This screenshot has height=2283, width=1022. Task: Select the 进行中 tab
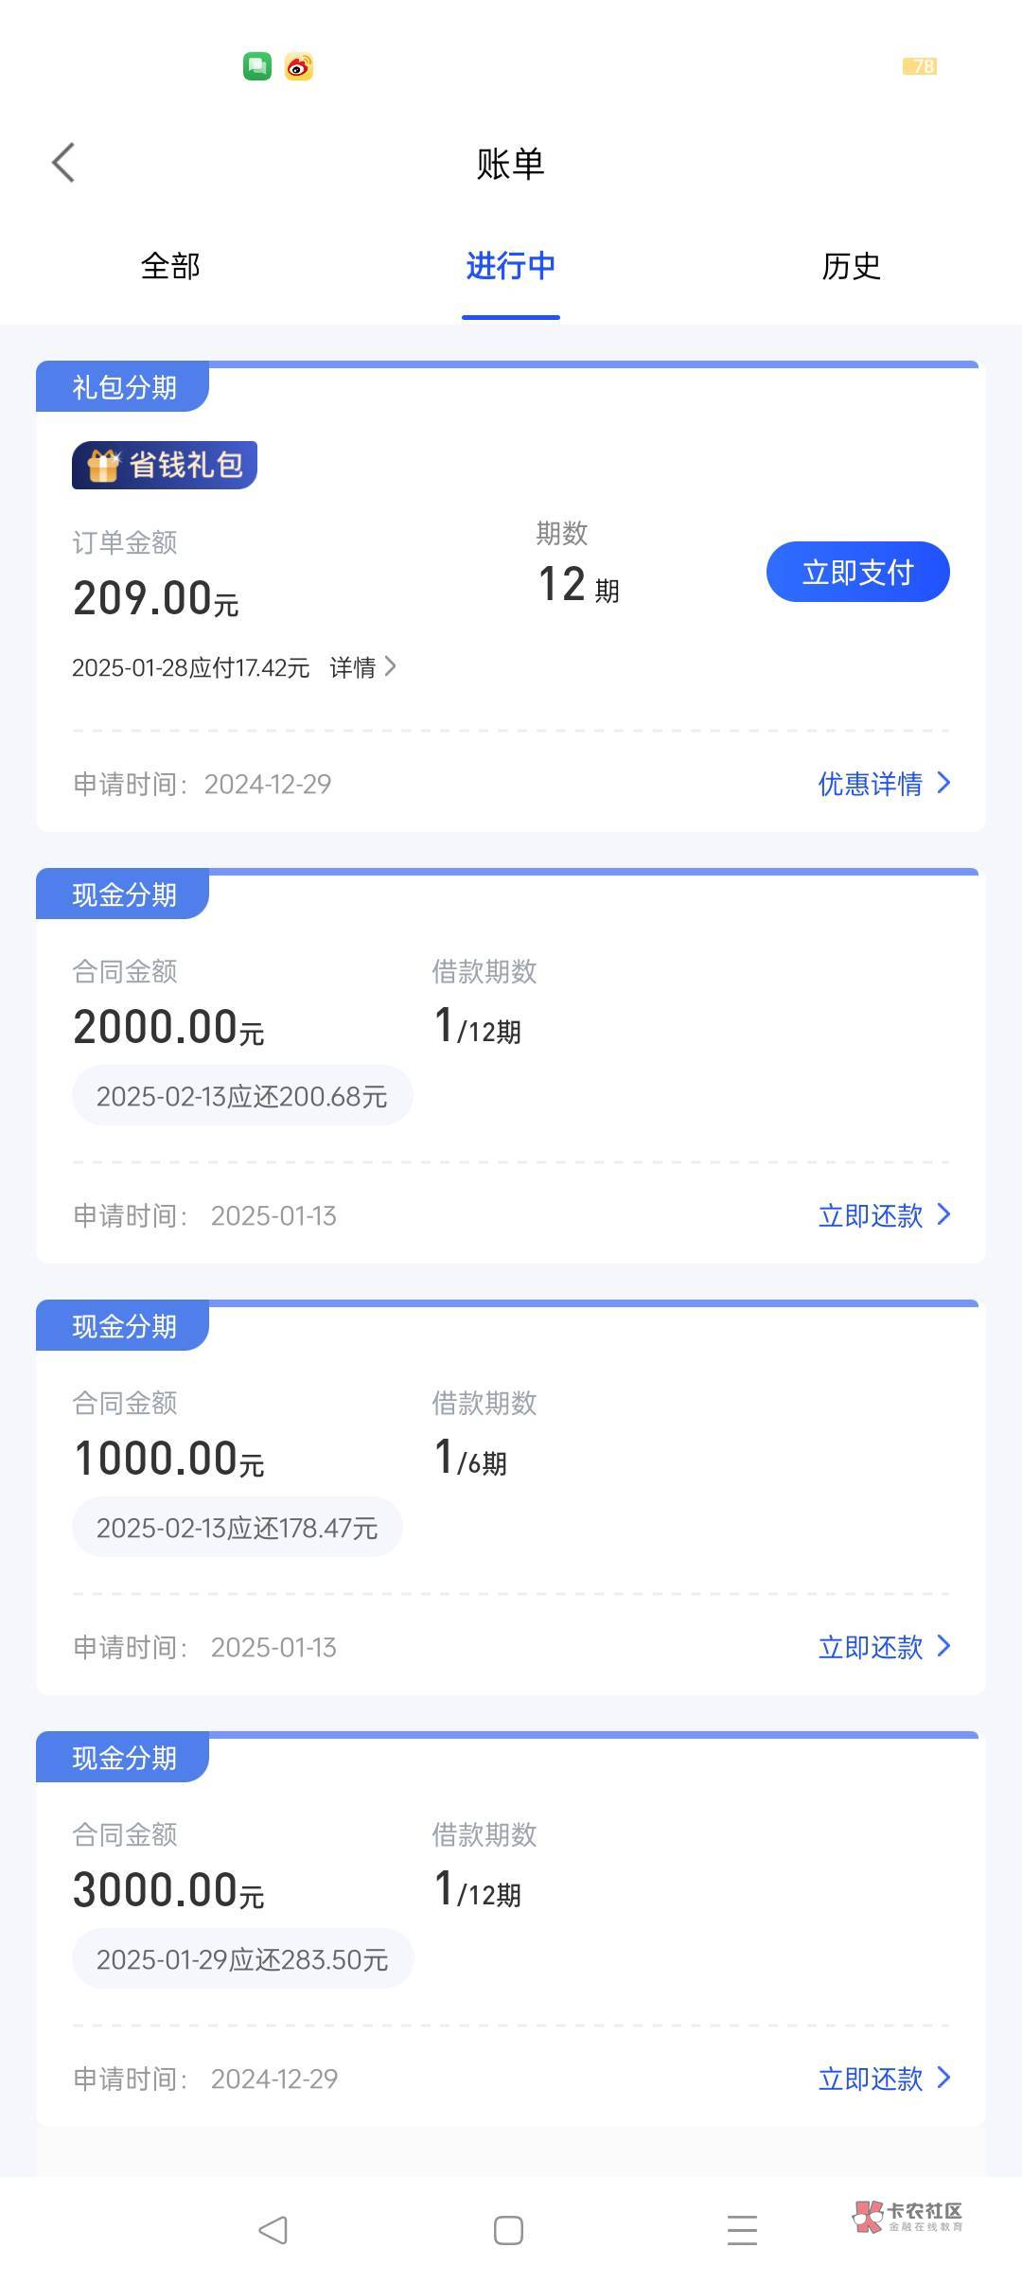tap(510, 266)
